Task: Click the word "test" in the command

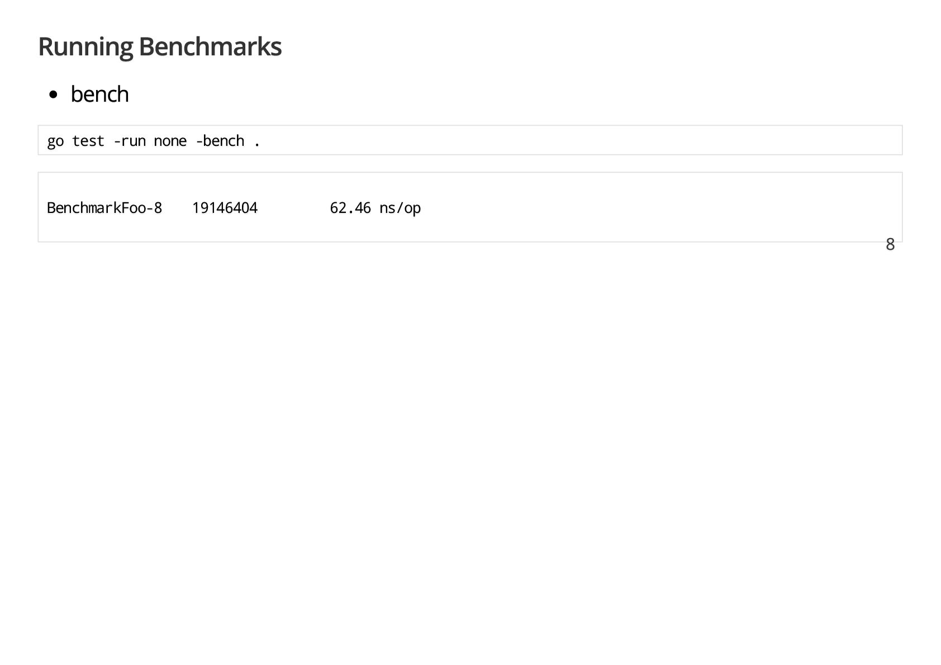Action: click(x=88, y=141)
